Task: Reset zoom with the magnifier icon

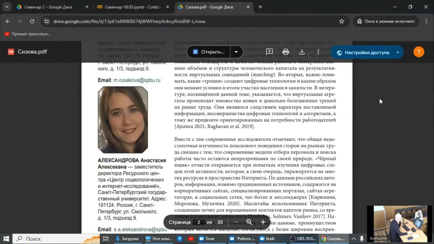Action: coord(249,222)
